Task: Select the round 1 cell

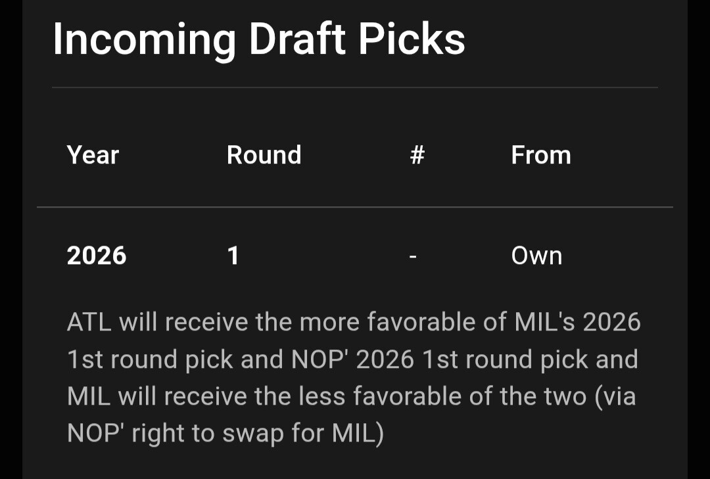Action: tap(233, 256)
